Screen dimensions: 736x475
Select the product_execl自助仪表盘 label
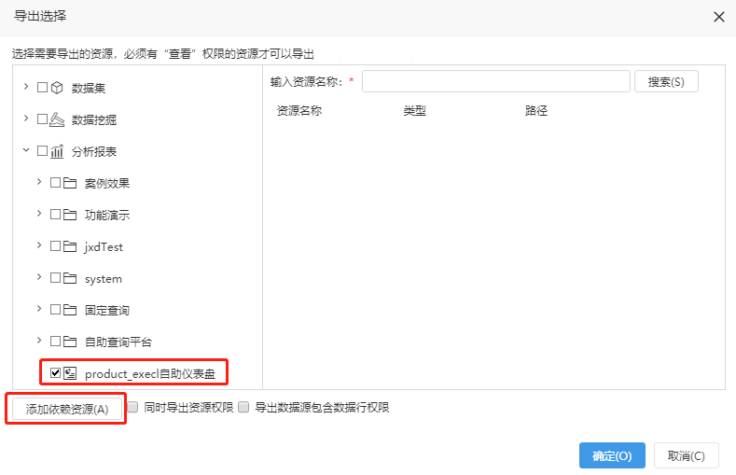click(x=150, y=374)
